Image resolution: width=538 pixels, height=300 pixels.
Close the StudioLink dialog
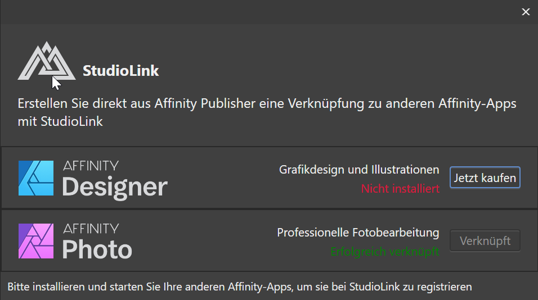pyautogui.click(x=526, y=12)
